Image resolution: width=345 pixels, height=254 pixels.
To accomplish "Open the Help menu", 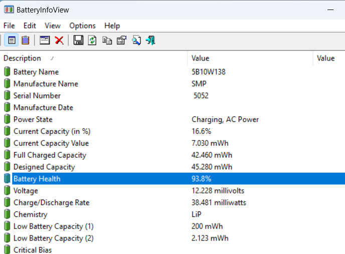I will point(112,25).
